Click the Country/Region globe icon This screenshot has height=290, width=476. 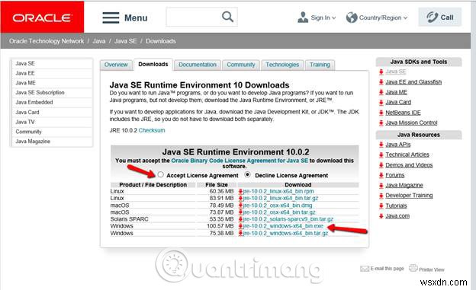click(352, 18)
